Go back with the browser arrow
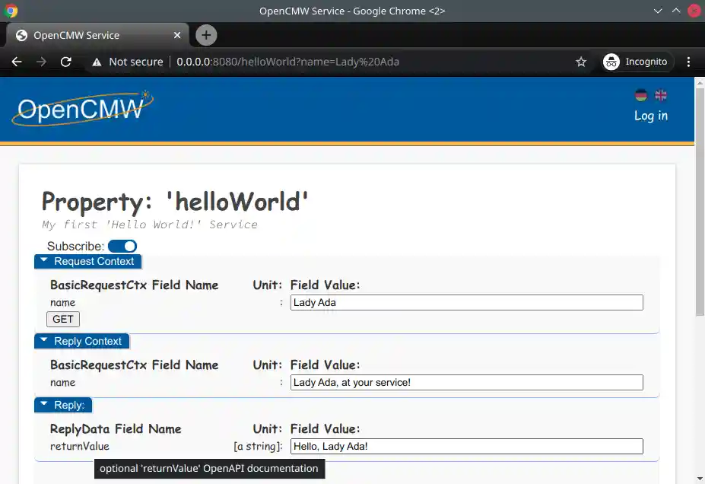Image resolution: width=705 pixels, height=484 pixels. [x=17, y=62]
